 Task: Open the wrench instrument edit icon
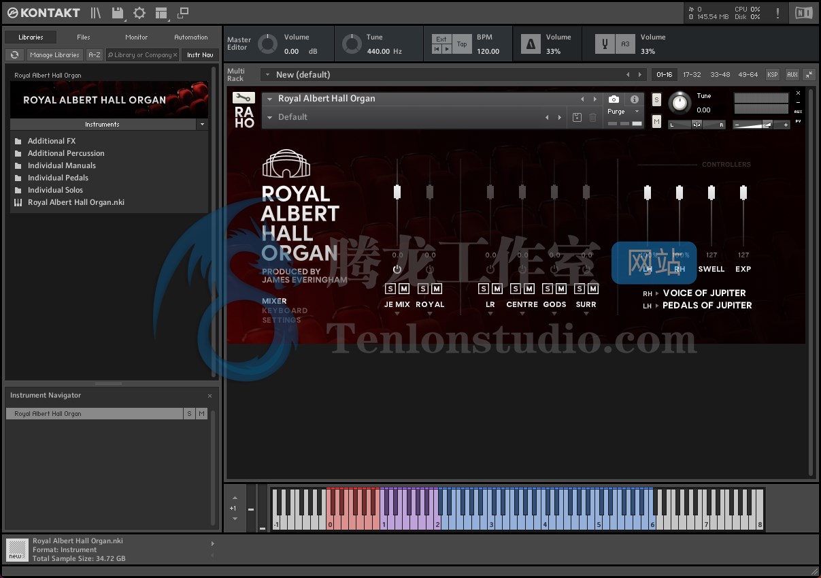tap(244, 98)
